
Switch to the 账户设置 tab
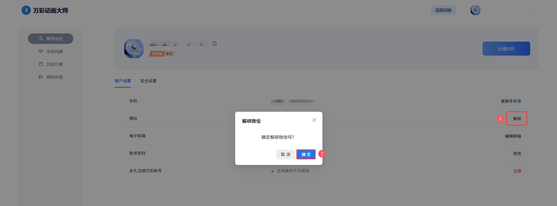[123, 81]
